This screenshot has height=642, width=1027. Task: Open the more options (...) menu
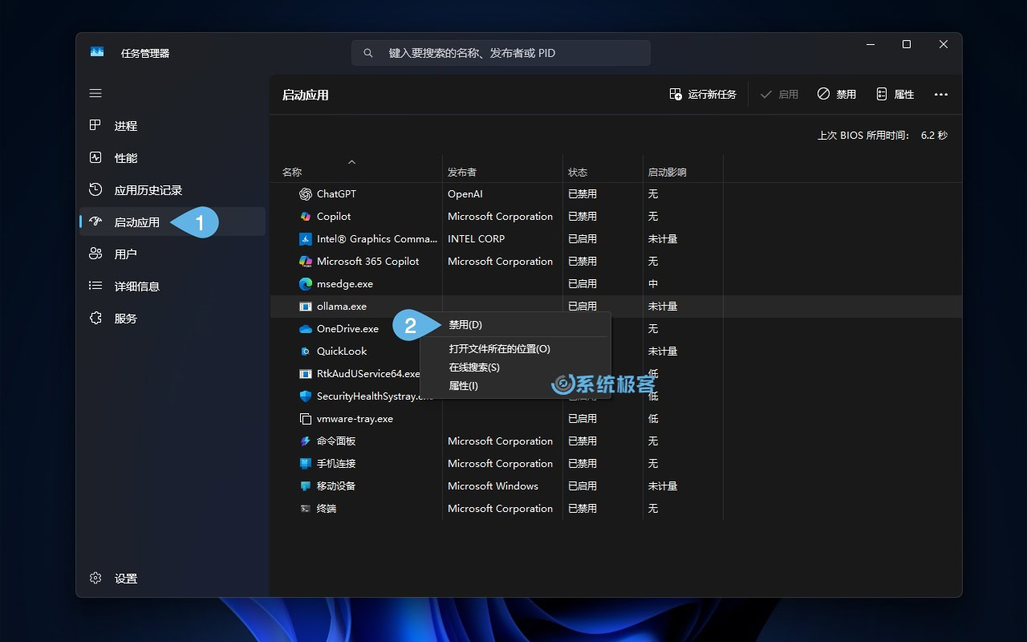click(x=941, y=95)
